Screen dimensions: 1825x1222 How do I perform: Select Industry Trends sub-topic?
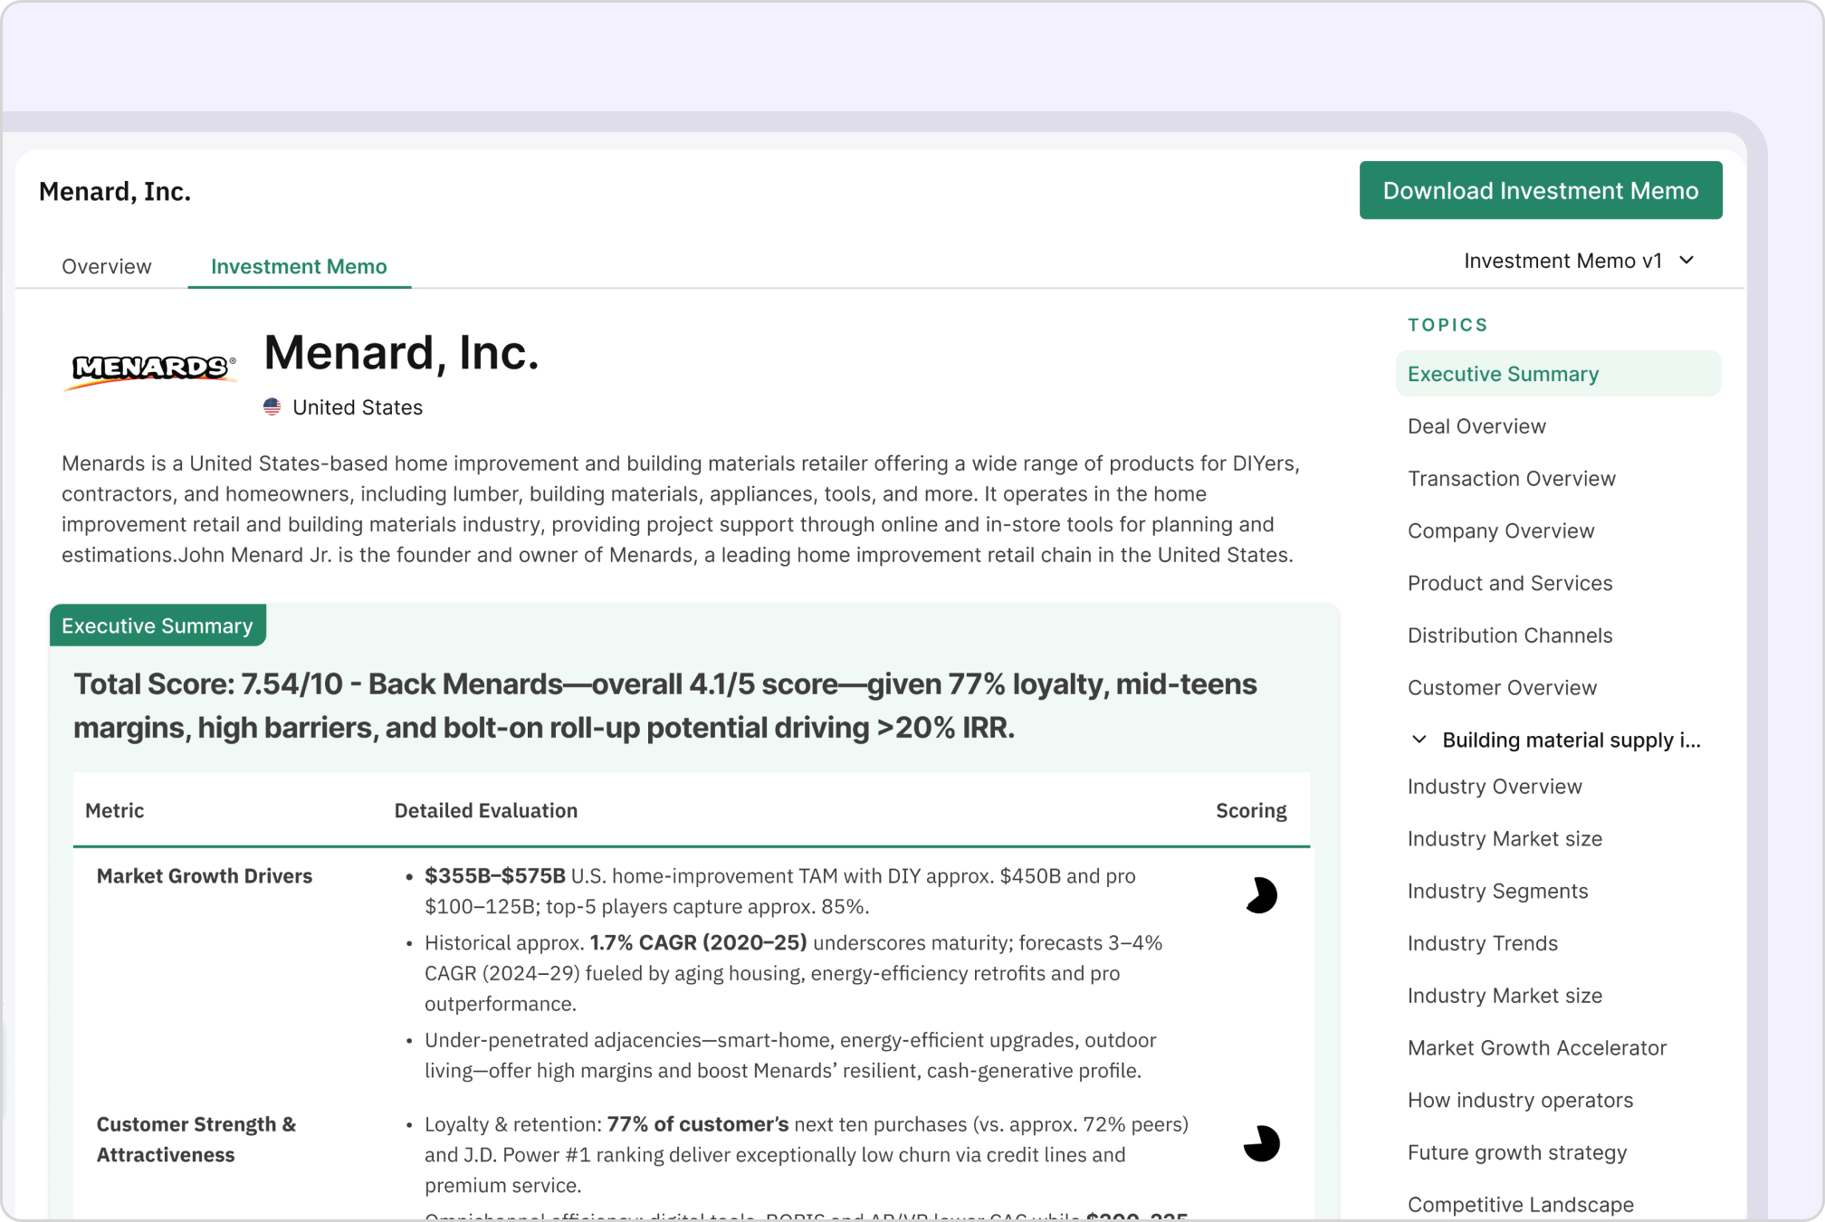pos(1482,943)
